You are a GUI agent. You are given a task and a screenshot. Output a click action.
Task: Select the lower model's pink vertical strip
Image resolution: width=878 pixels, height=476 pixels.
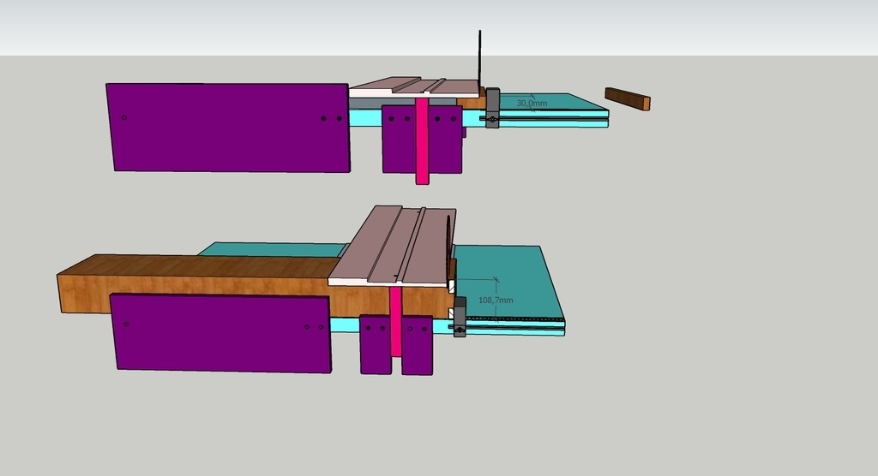click(396, 322)
